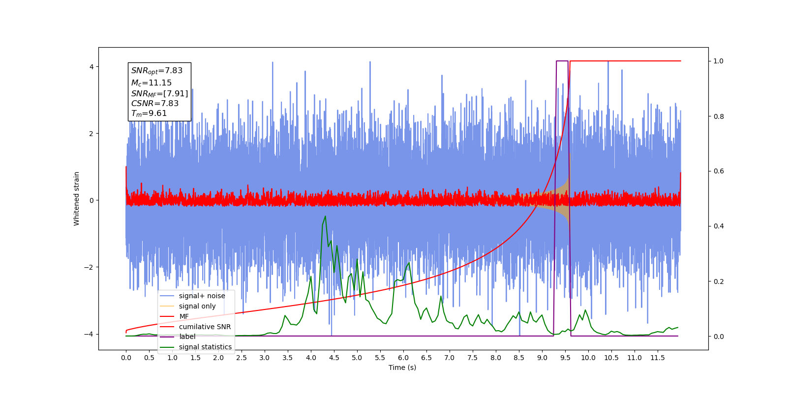Click the 'Whitened strain' y-axis label

point(76,198)
